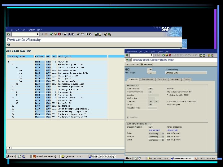Click the red Cancel icon in Work Center Hierarchy
Viewport: 223px width, 167px height.
click(59, 34)
